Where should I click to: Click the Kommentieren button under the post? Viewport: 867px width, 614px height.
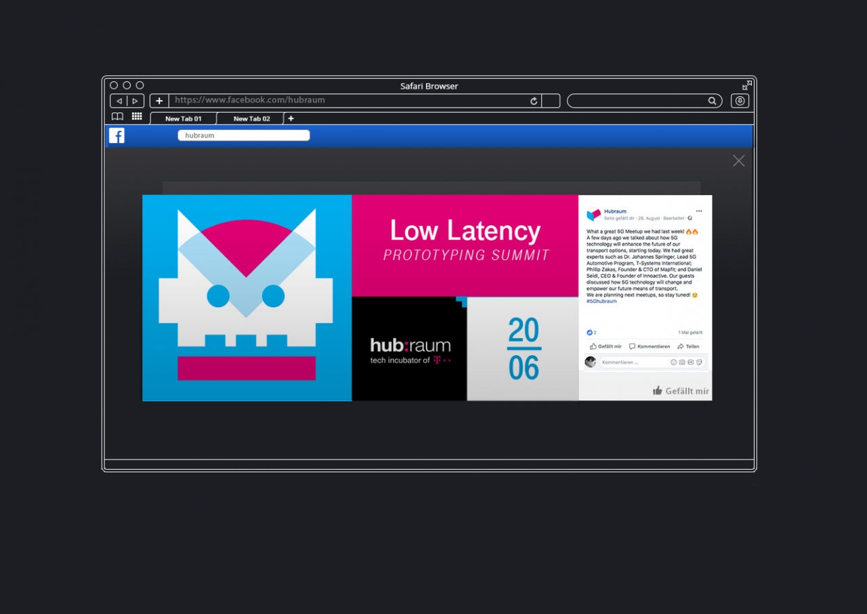(x=650, y=346)
